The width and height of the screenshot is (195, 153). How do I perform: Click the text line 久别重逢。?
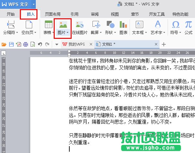[x=79, y=142]
